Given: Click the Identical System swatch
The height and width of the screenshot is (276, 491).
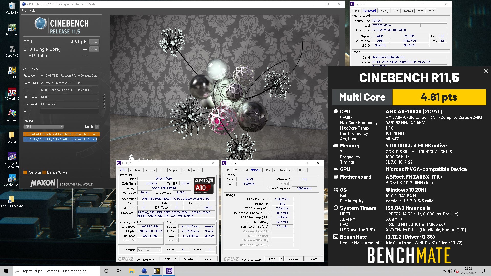Looking at the screenshot, I should (44, 172).
